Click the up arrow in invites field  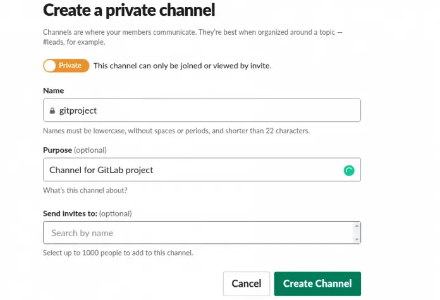coord(357,226)
